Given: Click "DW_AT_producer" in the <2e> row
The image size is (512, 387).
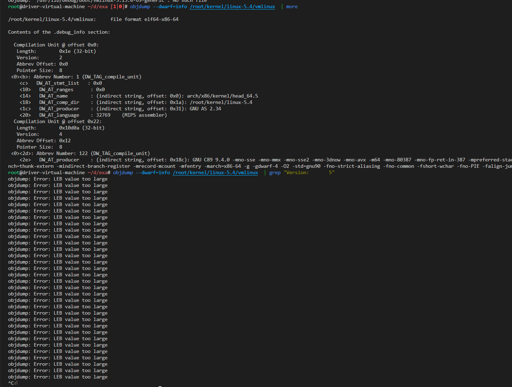Looking at the screenshot, I should point(59,160).
